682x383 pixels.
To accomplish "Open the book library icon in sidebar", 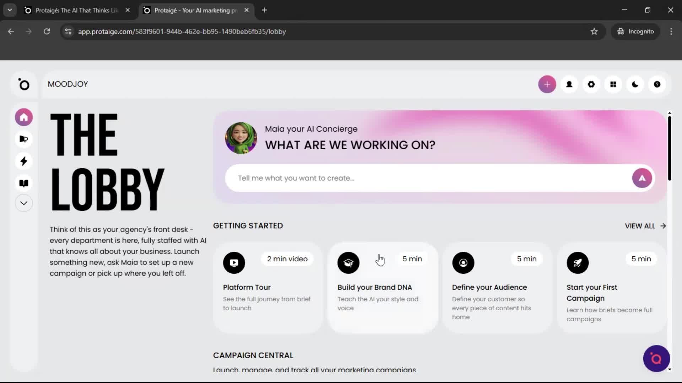I will 23,183.
